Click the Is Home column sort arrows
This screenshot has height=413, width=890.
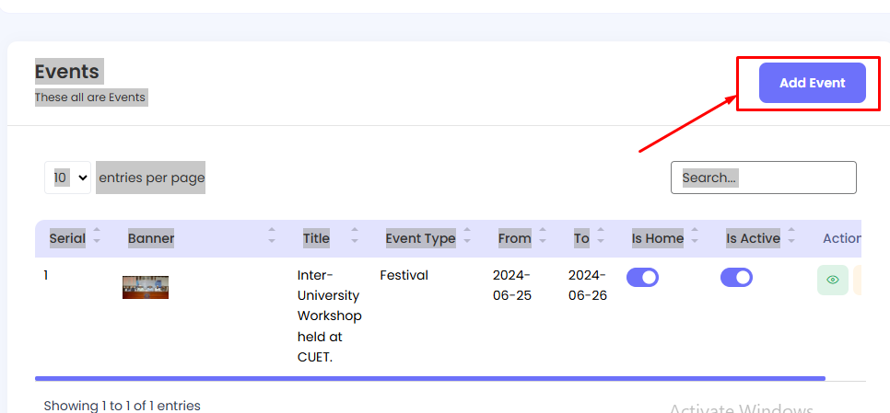click(695, 238)
